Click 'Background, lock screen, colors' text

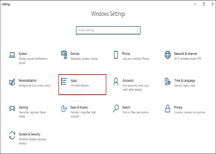click(x=35, y=86)
